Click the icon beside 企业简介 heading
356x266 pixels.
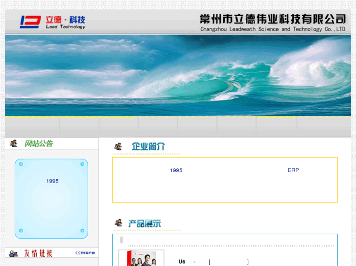click(x=118, y=146)
